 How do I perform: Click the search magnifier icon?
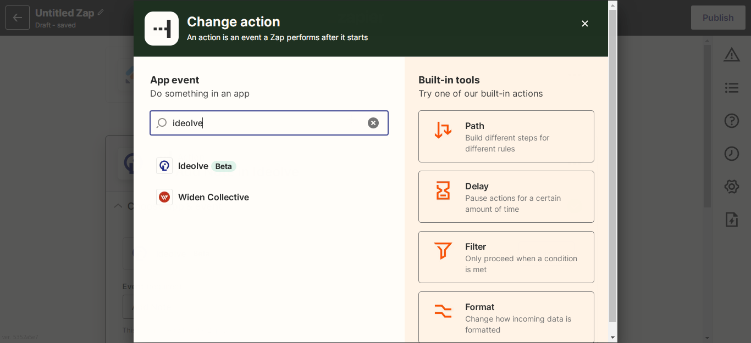[x=162, y=123]
